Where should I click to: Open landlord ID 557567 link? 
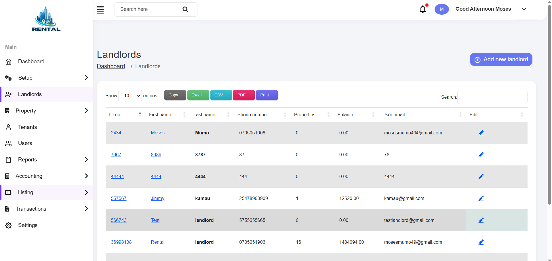(119, 198)
